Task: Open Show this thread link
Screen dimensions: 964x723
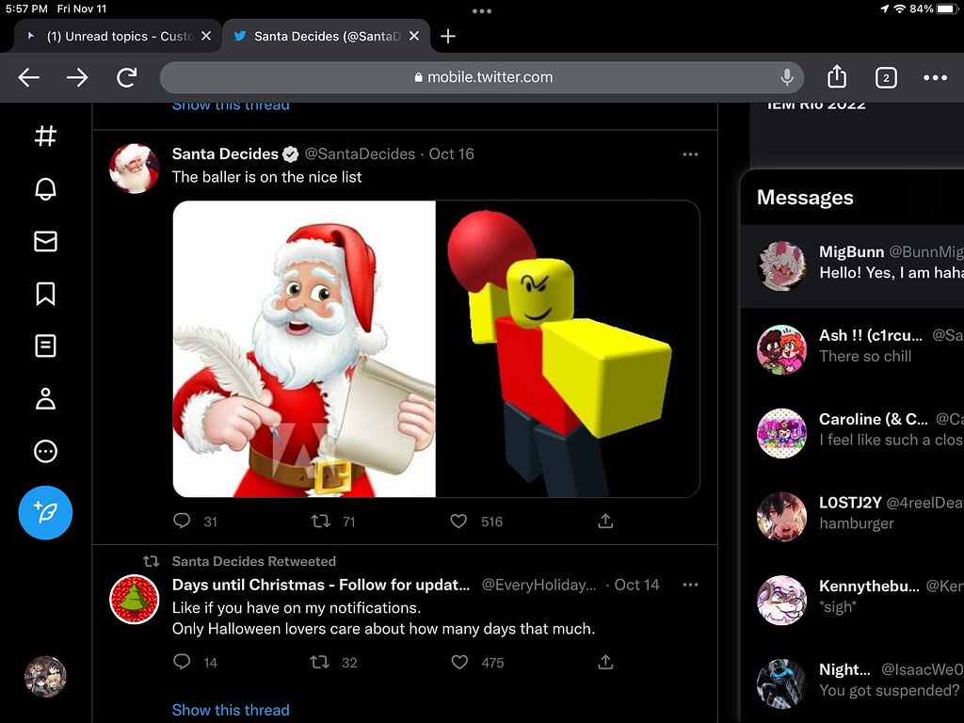Action: click(231, 710)
